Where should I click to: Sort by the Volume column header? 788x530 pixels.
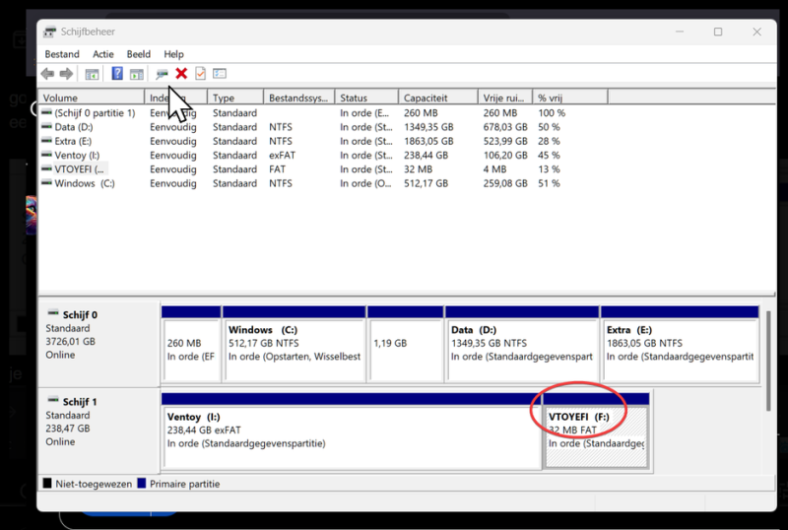tap(92, 98)
